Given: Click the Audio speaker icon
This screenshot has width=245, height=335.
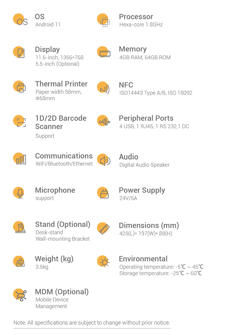Looking at the screenshot, I should [x=104, y=160].
